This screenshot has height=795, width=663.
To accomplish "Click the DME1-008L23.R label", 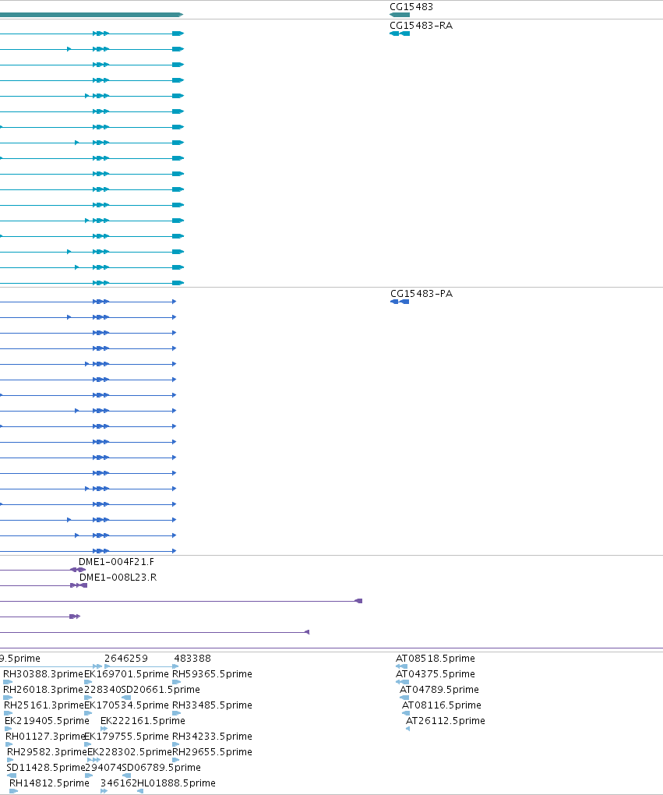I will [x=118, y=578].
